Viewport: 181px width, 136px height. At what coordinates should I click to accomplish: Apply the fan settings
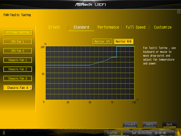(x=150, y=125)
